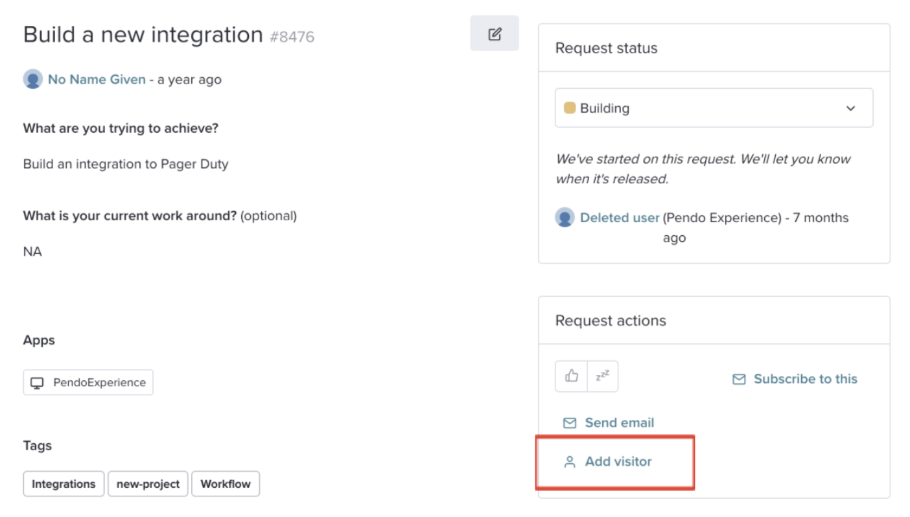The height and width of the screenshot is (517, 910).
Task: Click the envelope icon beside Subscribe to this
Action: coord(739,380)
